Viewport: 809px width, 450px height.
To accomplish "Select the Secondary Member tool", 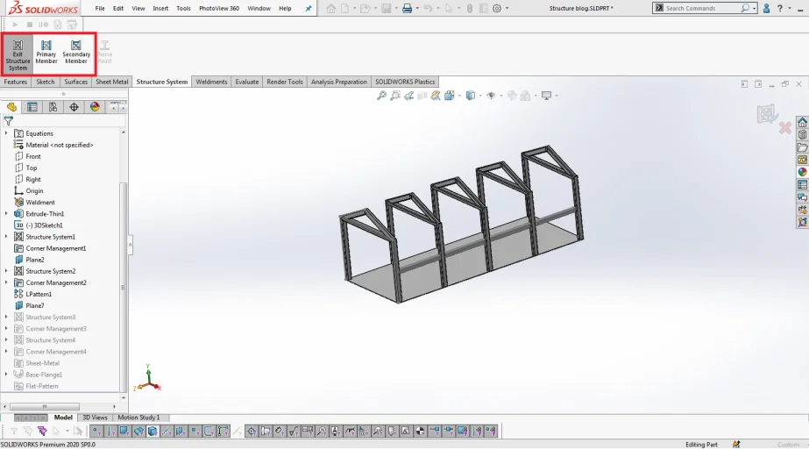I will coord(76,53).
